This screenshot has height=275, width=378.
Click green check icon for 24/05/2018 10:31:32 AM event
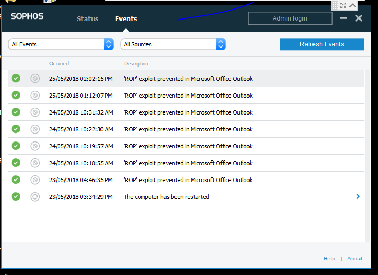pos(16,112)
